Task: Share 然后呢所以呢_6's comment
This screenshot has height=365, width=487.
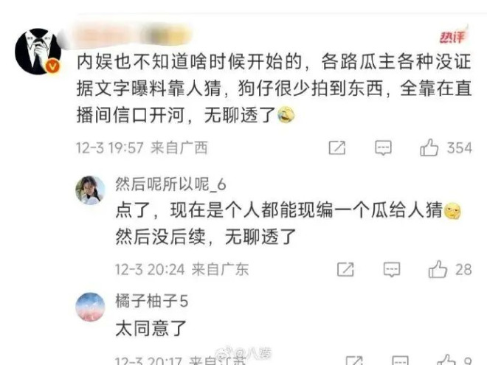Action: tap(345, 269)
